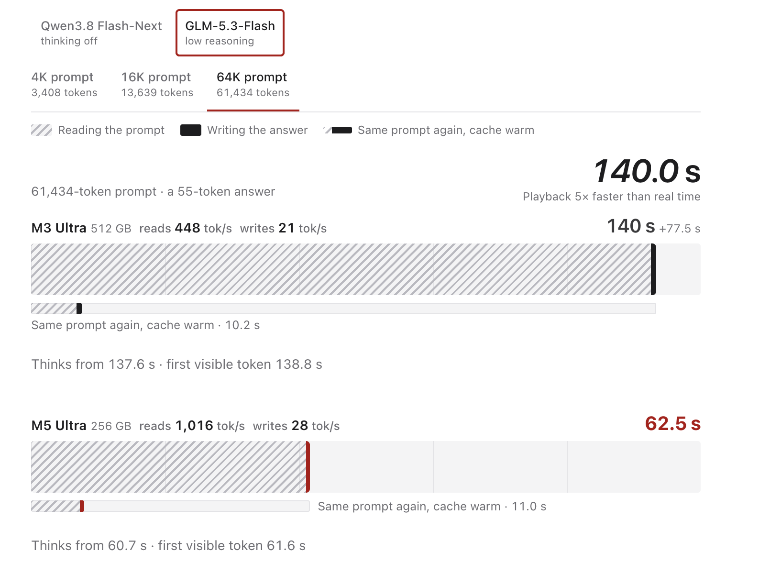Click the black Writing the answer legend swatch
770x574 pixels.
click(191, 130)
